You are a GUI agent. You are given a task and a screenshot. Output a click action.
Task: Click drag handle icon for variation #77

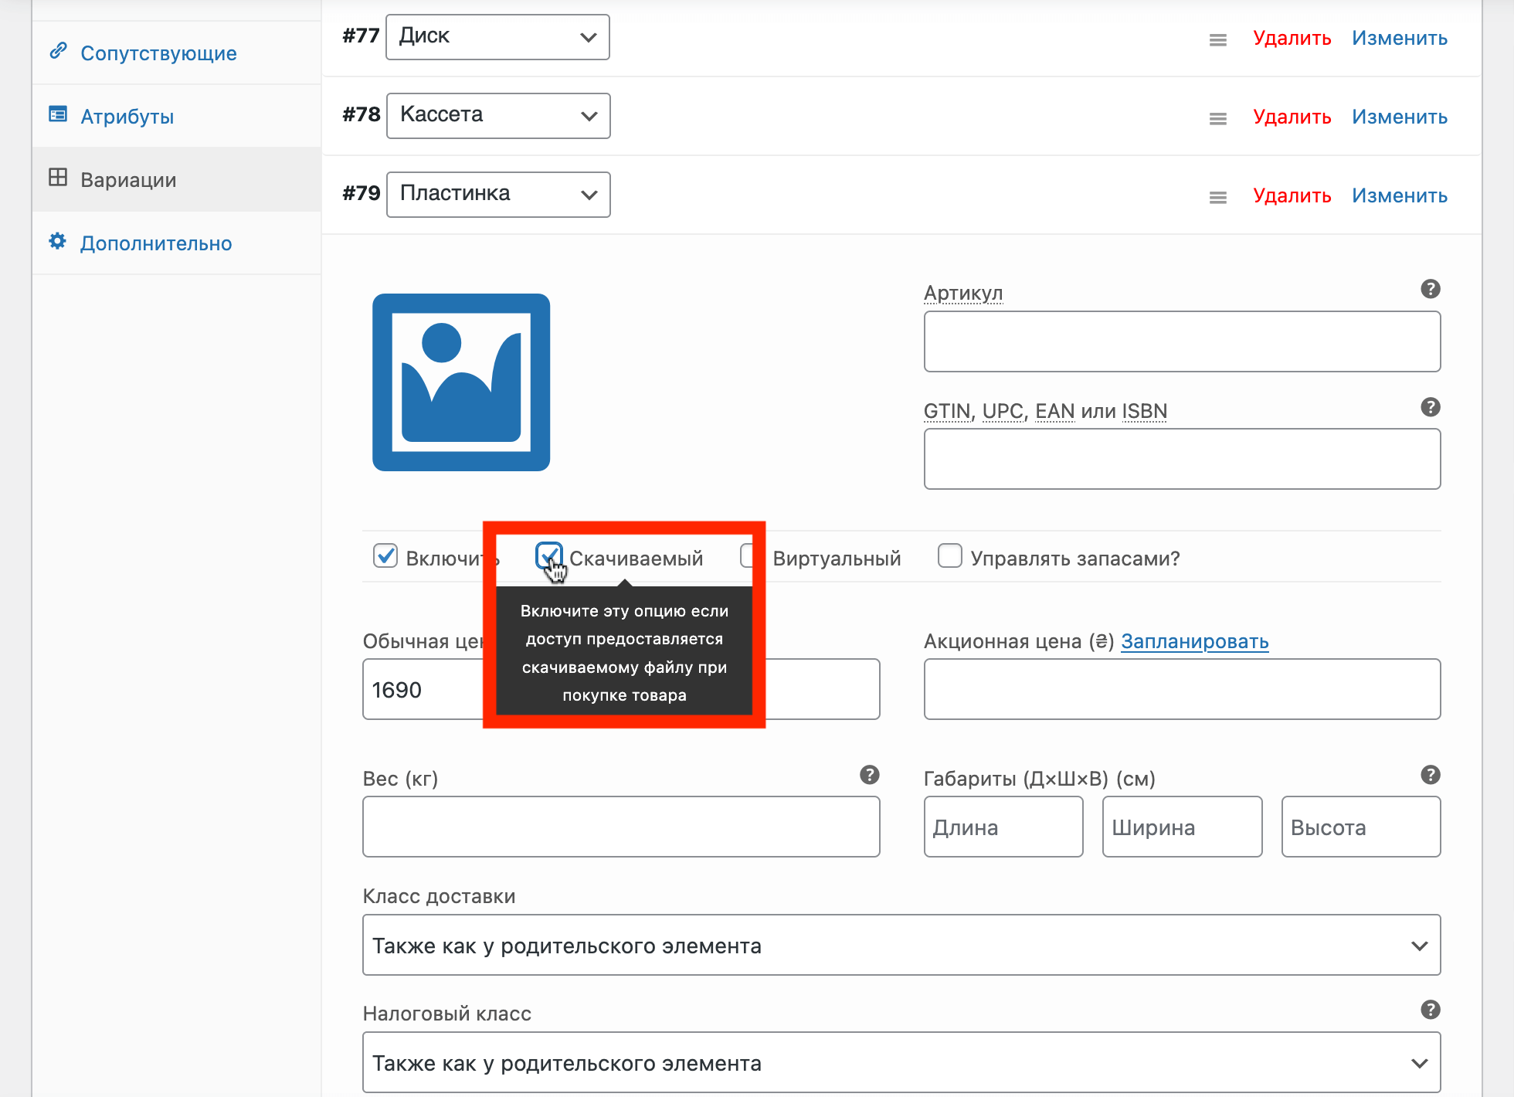(x=1218, y=40)
